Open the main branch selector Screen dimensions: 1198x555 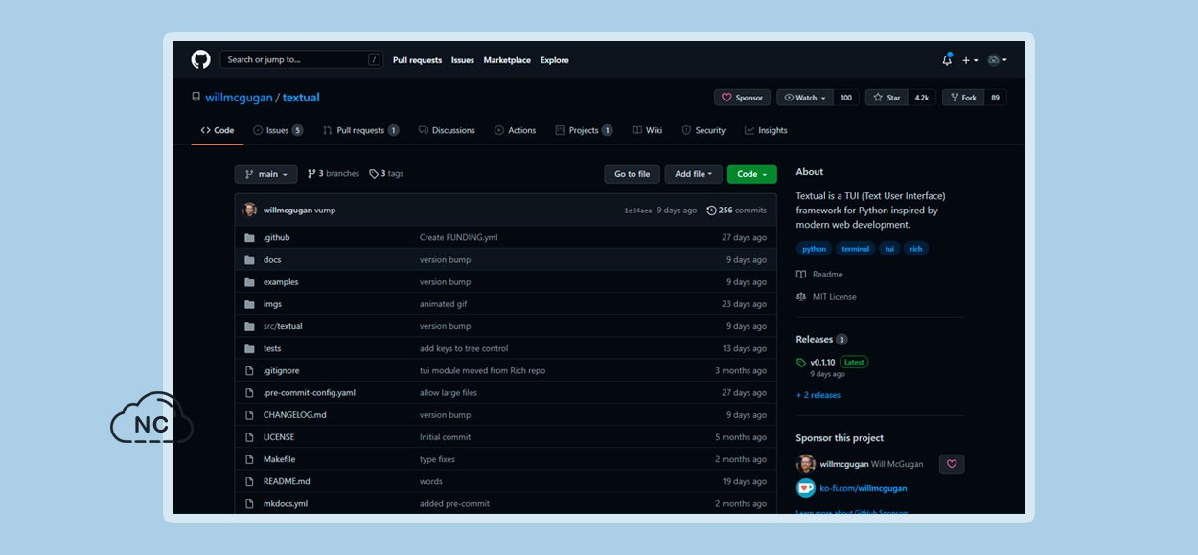[x=265, y=174]
